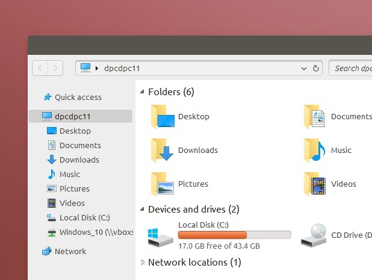The image size is (372, 280).
Task: Click the Windows_10 network drive icon
Action: click(52, 232)
